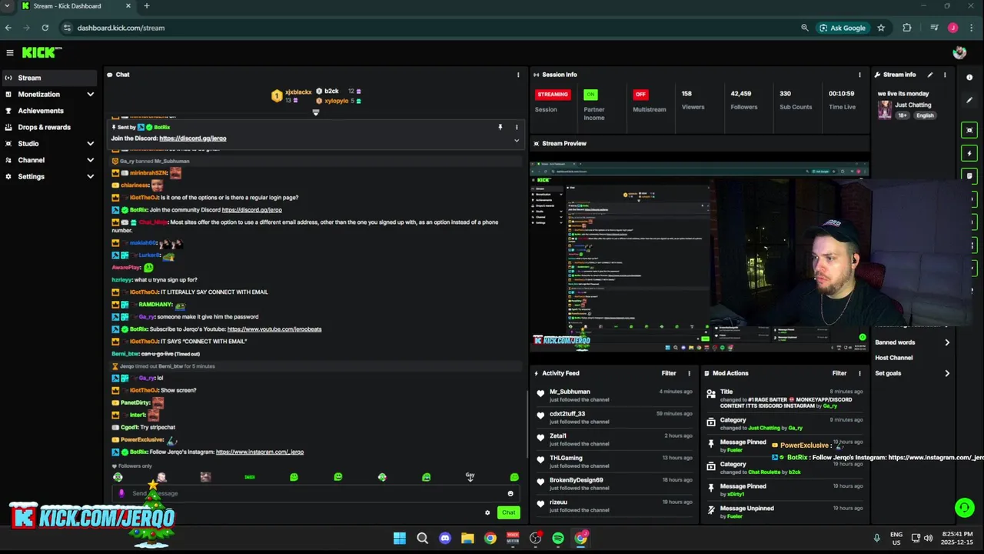
Task: Click Filter in Activity Feed
Action: [x=669, y=373]
